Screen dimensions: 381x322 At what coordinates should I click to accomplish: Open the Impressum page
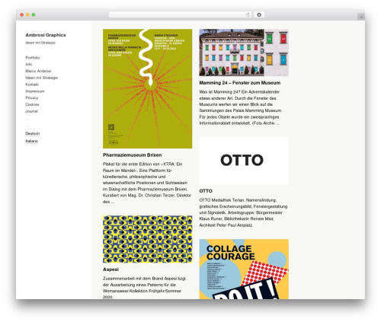[35, 91]
